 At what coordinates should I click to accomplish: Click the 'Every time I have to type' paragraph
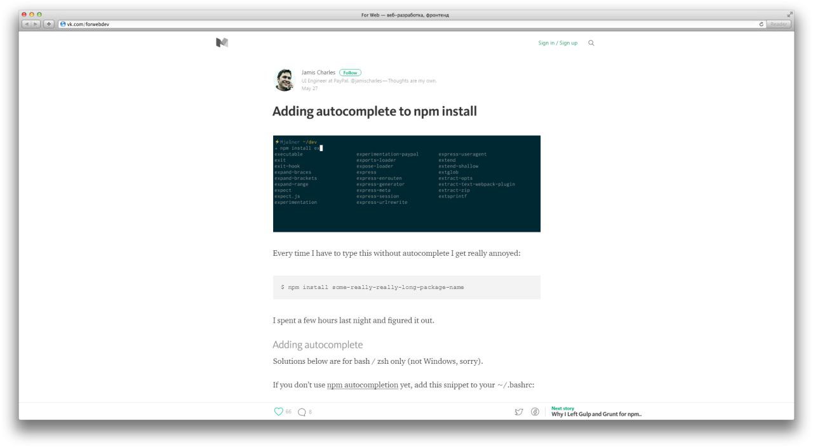tap(397, 253)
